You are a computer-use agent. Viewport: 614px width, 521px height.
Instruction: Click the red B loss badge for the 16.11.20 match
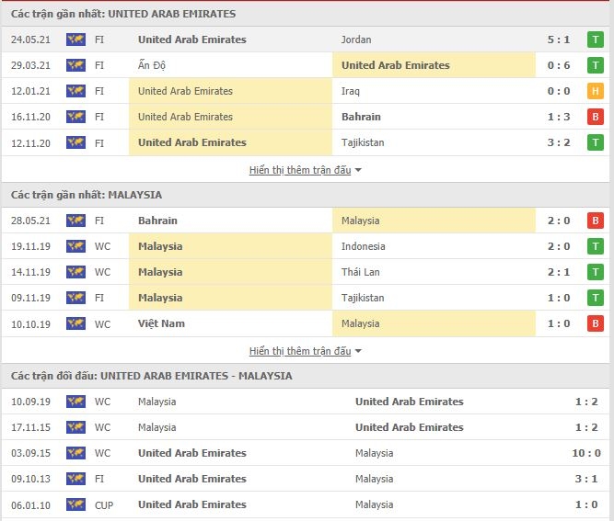pyautogui.click(x=595, y=117)
